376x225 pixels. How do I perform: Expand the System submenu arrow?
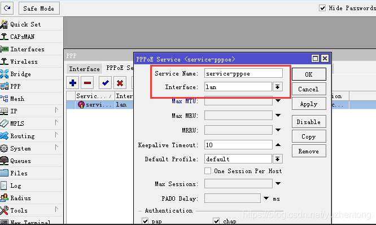click(56, 147)
